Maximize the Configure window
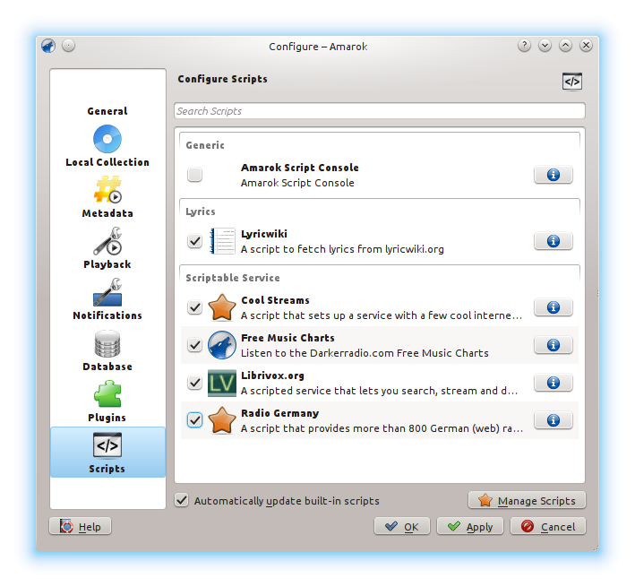635x587 pixels. click(565, 46)
